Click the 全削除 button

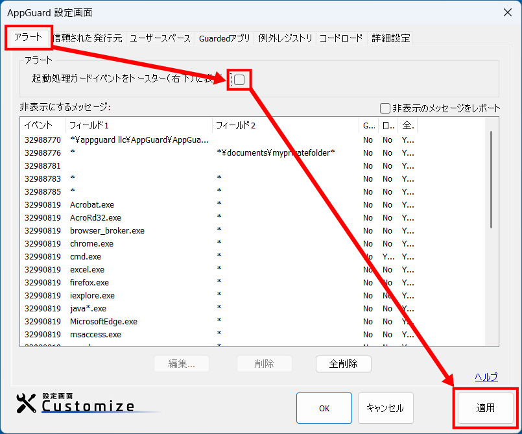pos(344,364)
